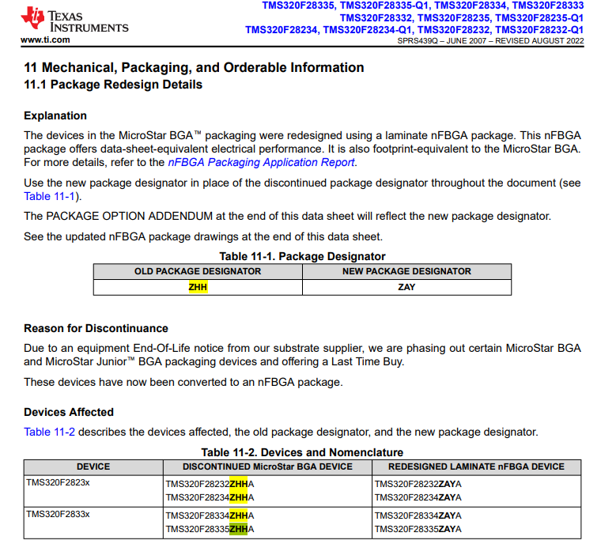Screen dimensions: 601x544
Task: Open the www.ti.com link
Action: click(45, 40)
